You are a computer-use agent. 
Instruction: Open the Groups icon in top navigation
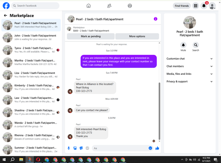click(x=130, y=6)
